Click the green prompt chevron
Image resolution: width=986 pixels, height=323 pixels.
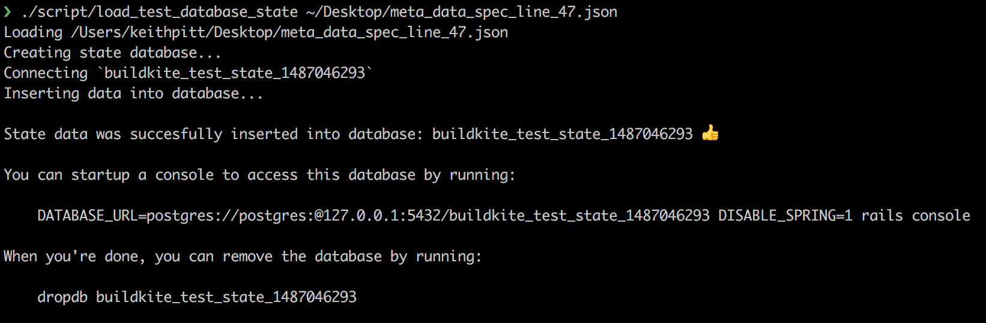point(7,11)
